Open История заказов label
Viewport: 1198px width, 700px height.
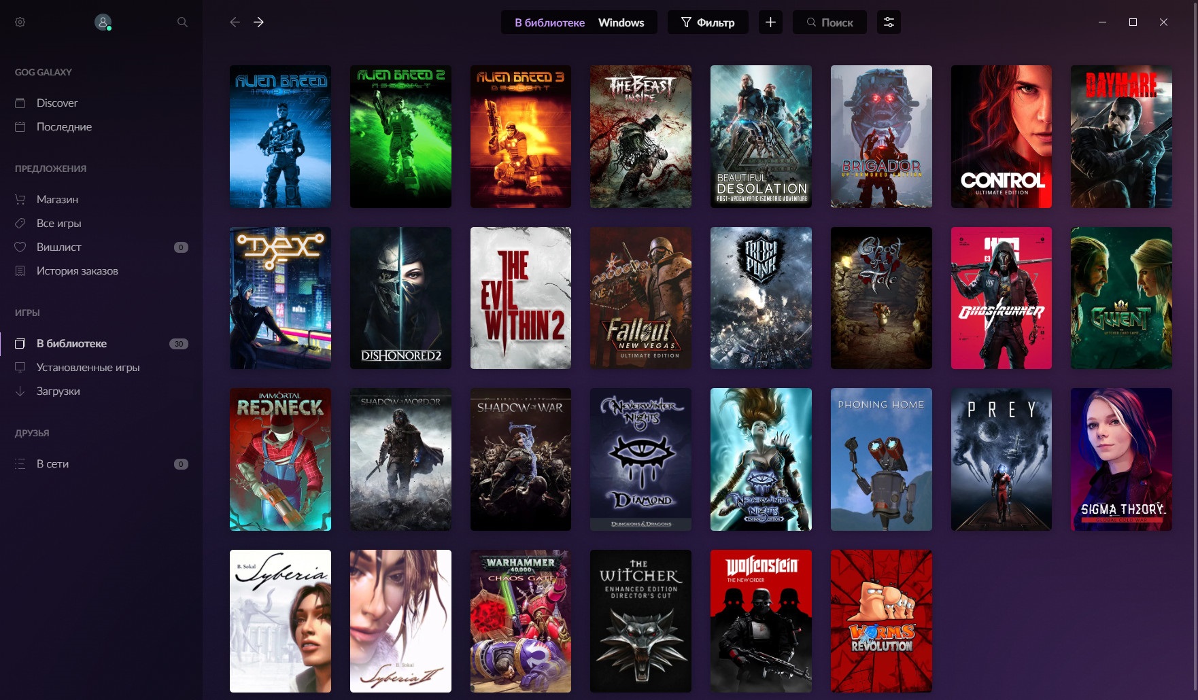point(77,270)
